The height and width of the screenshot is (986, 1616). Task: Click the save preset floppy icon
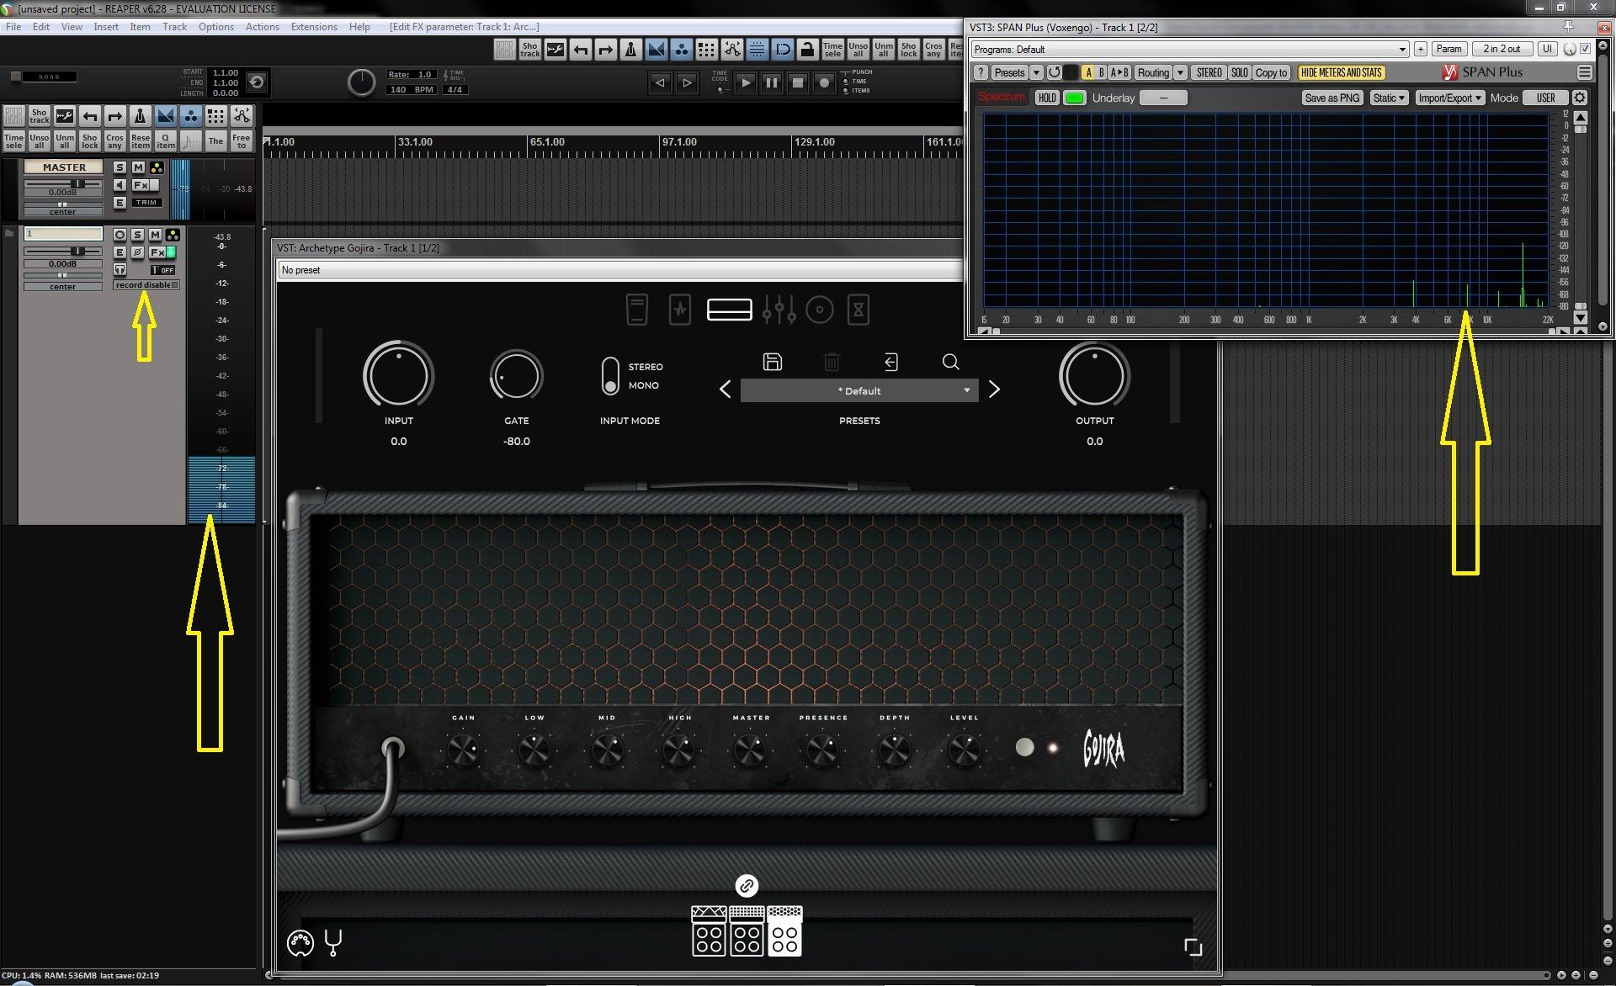pyautogui.click(x=772, y=362)
